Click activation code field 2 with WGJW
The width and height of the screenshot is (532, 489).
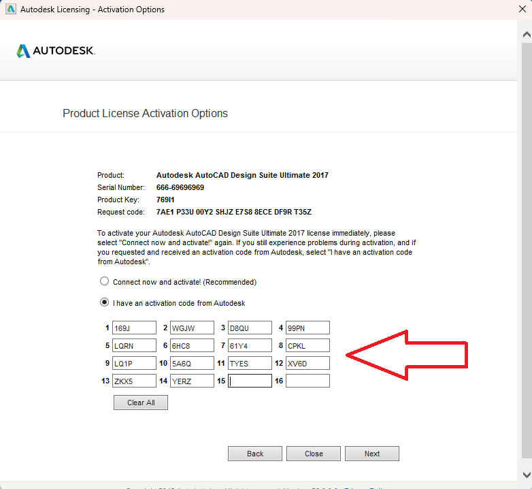pos(192,328)
